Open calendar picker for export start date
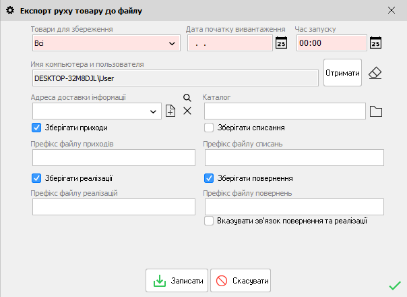 tap(282, 43)
